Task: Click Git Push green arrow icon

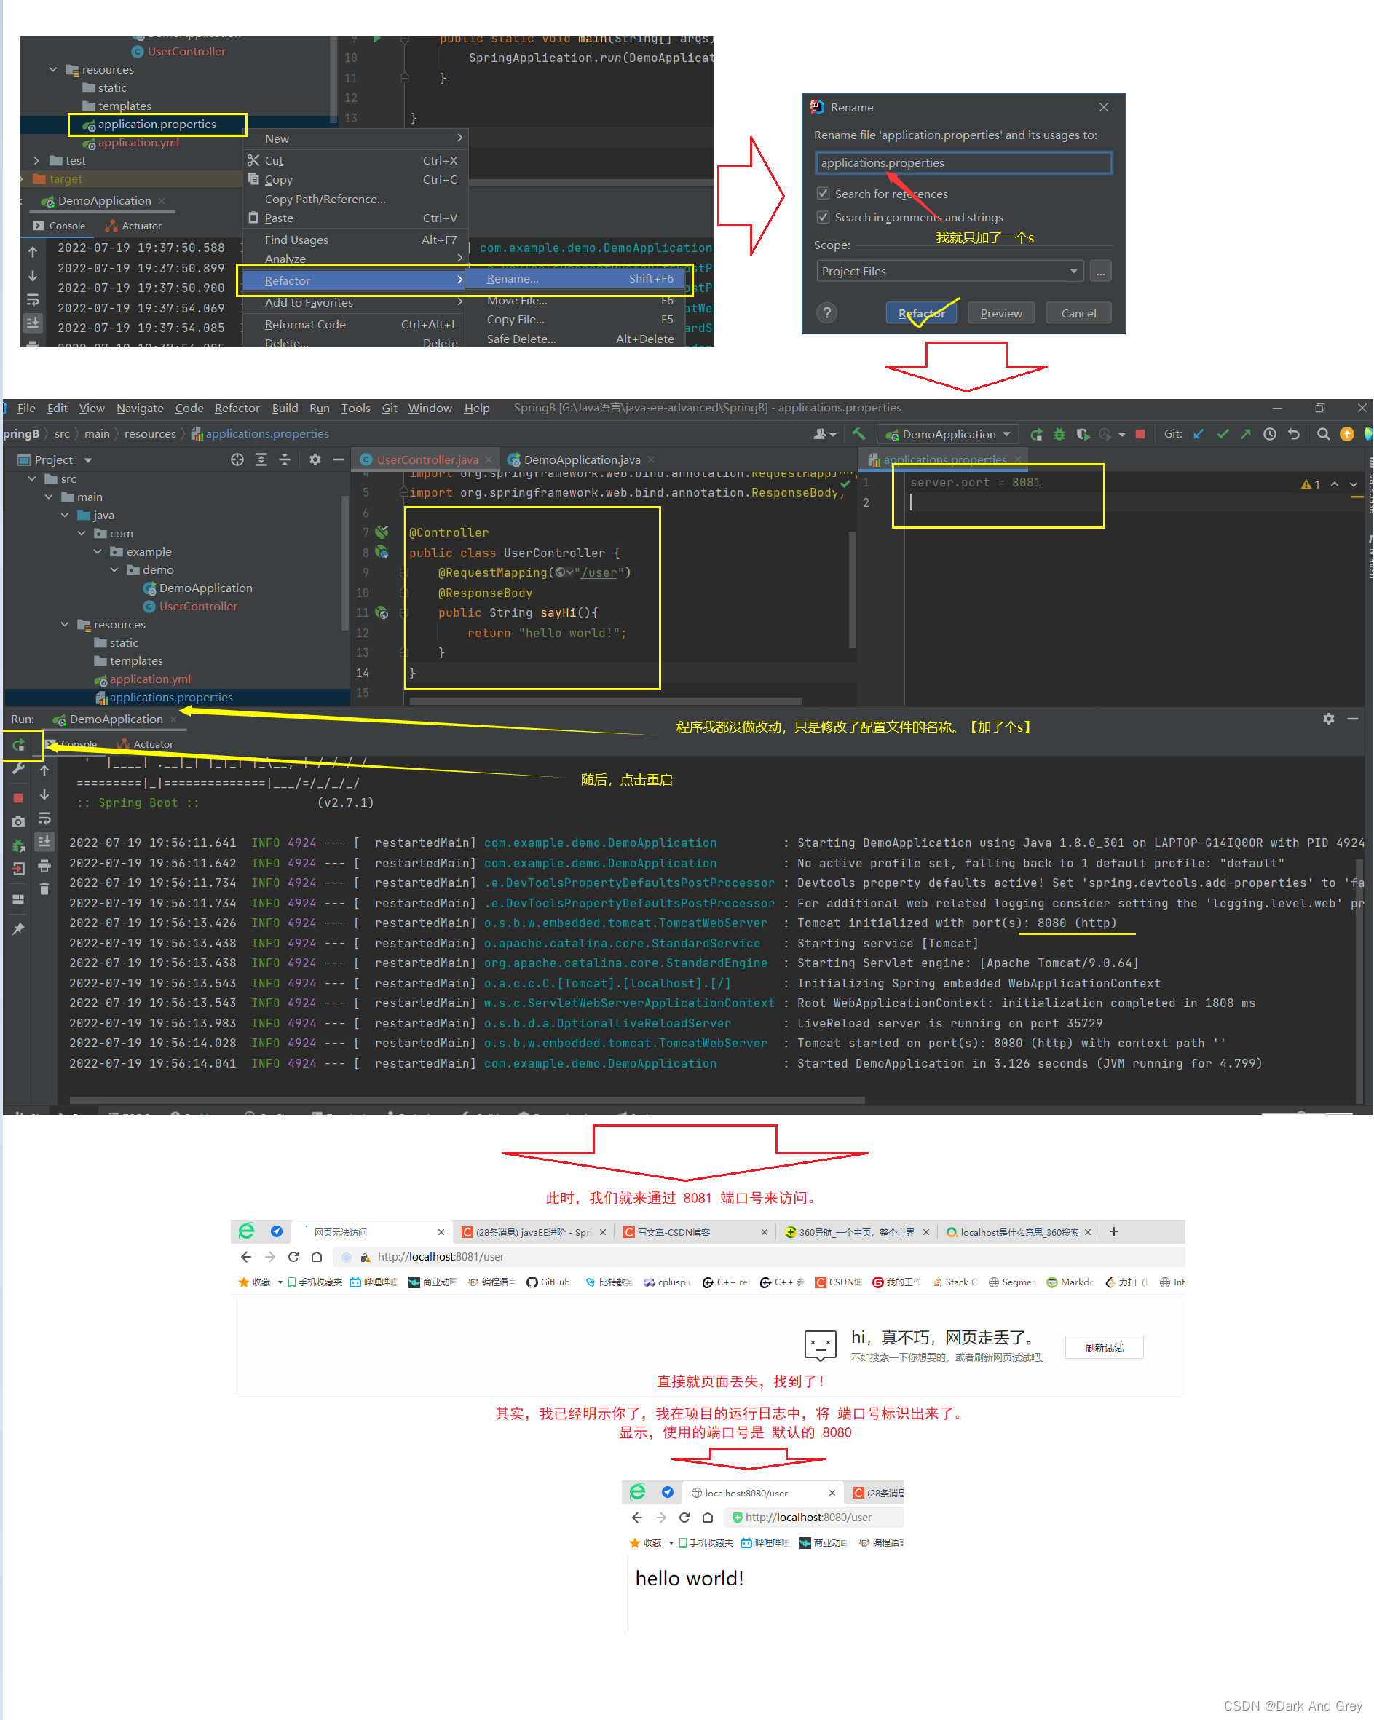Action: tap(1246, 434)
